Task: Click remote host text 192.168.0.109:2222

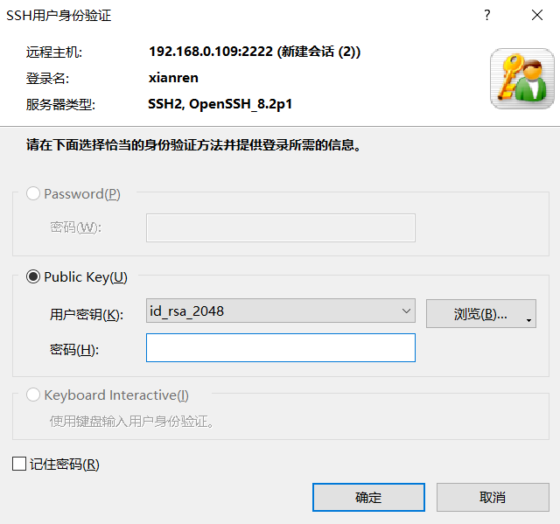Action: [211, 52]
